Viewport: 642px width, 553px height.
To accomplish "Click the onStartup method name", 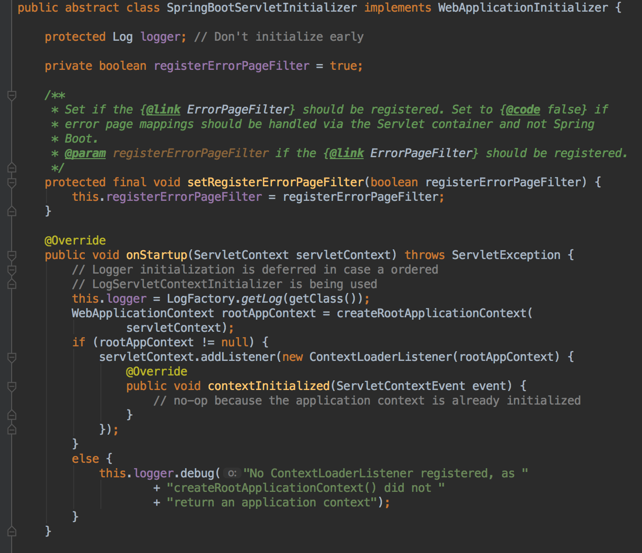I will coord(157,255).
